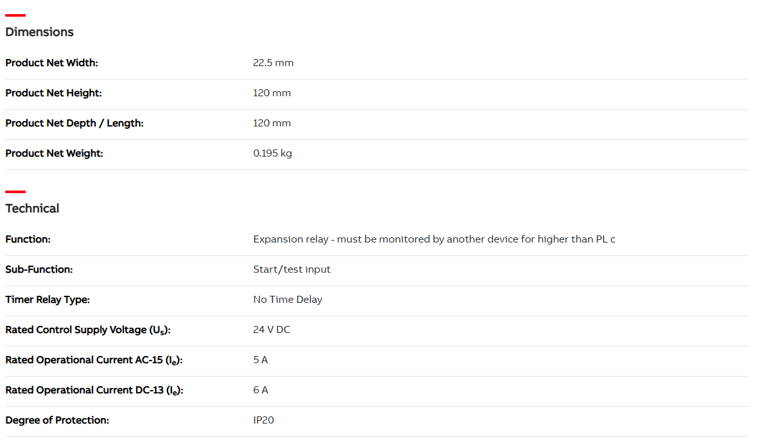
Task: Select the Timer Relay Type label
Action: coord(48,299)
